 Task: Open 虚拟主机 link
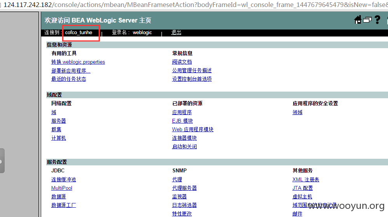303,196
